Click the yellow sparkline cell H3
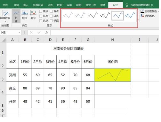 coord(113,75)
